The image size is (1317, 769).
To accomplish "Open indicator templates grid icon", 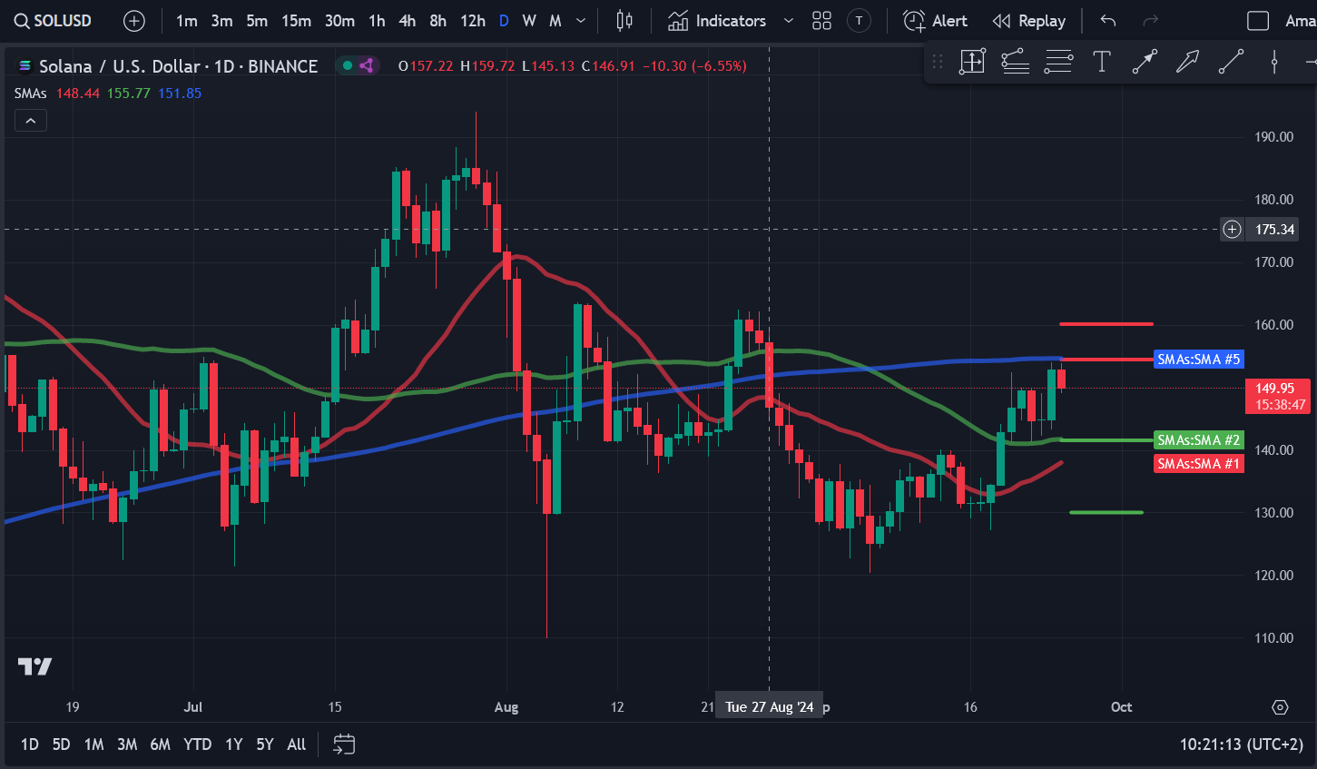I will [821, 21].
